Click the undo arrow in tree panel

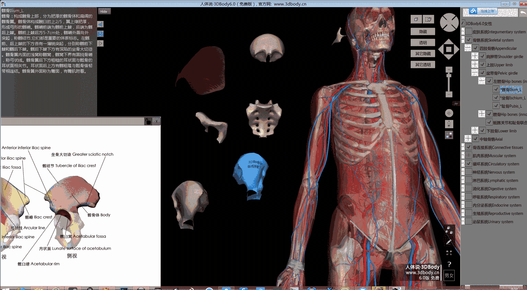point(523,12)
